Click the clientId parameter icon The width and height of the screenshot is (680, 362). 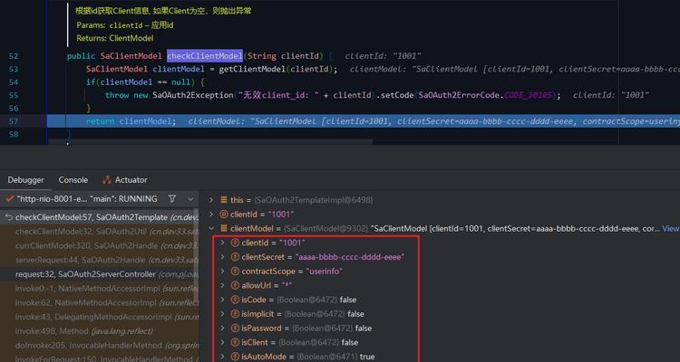(224, 214)
